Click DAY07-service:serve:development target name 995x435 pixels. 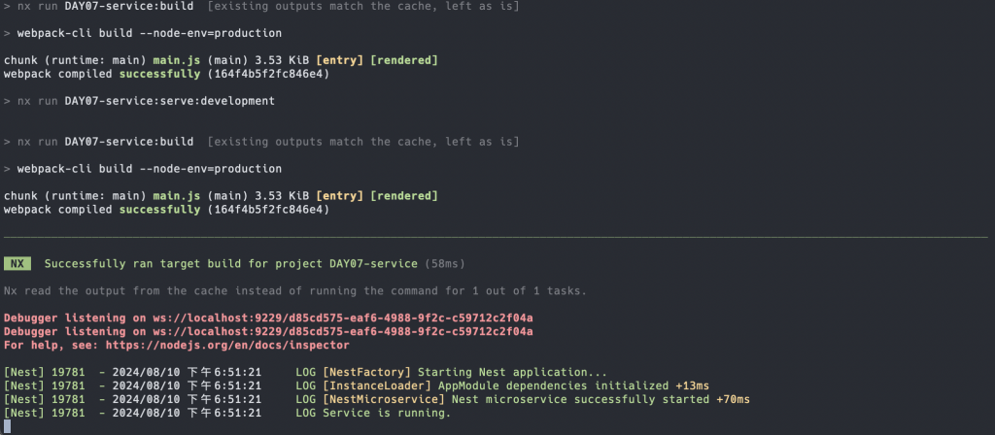[169, 101]
